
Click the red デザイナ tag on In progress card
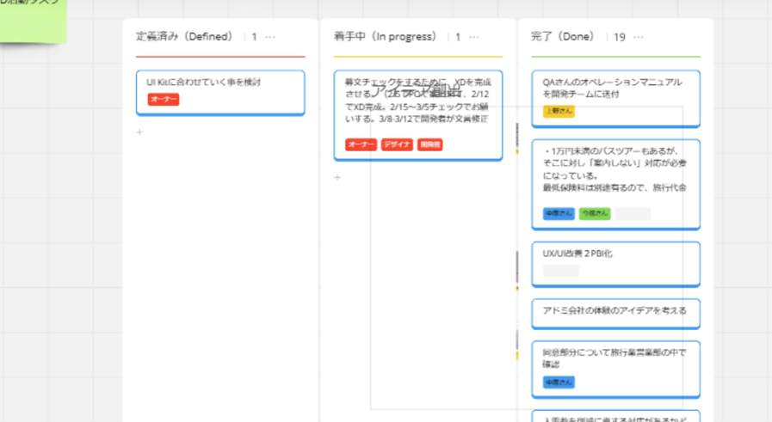pos(397,145)
